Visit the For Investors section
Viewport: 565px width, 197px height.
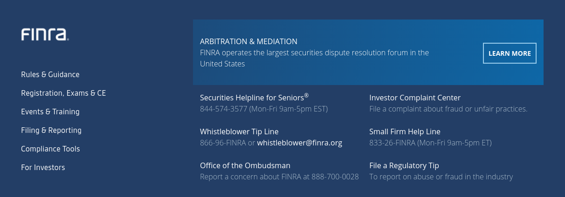43,167
